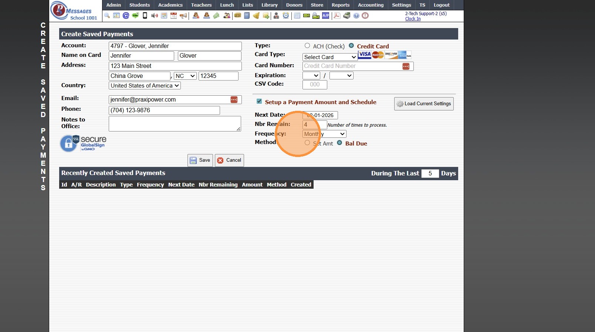Choose the Set Amt method option
Image resolution: width=595 pixels, height=332 pixels.
[x=307, y=143]
